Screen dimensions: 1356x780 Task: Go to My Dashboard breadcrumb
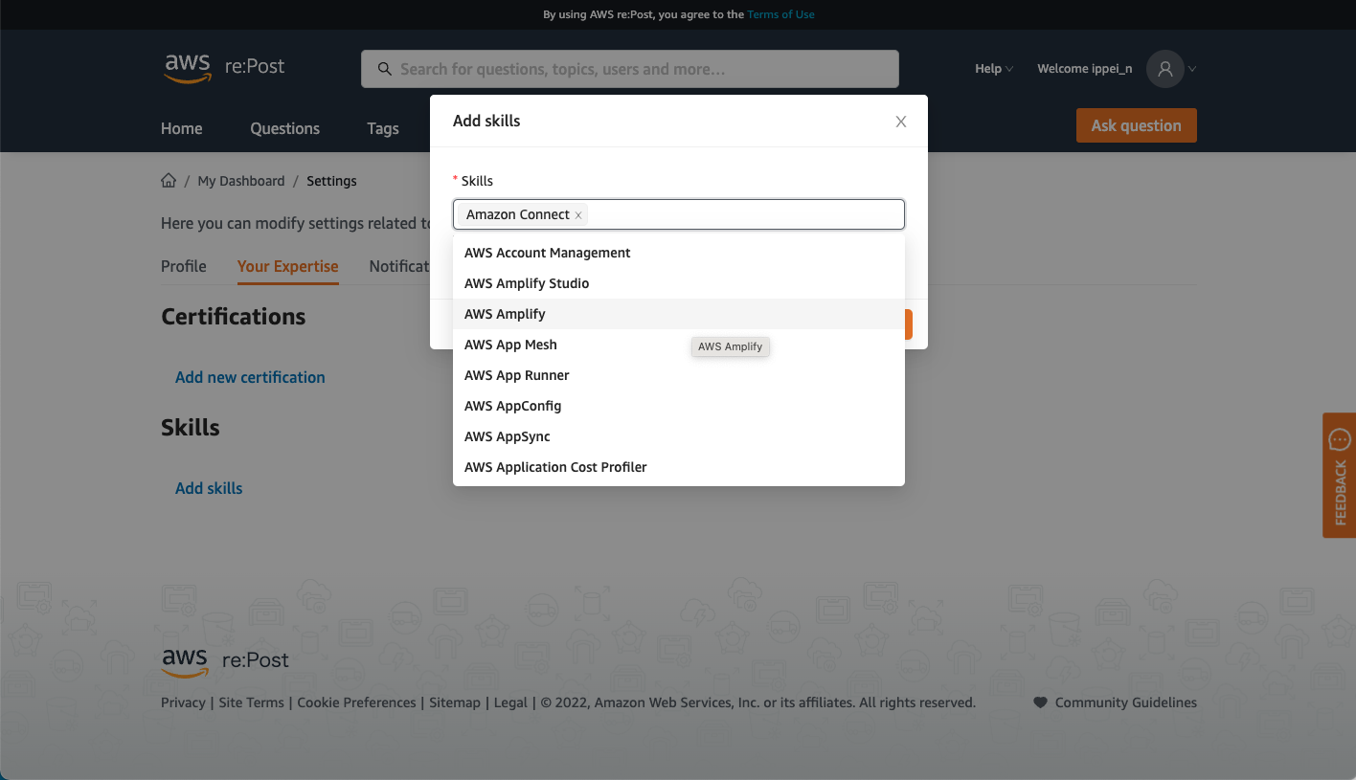click(x=241, y=181)
